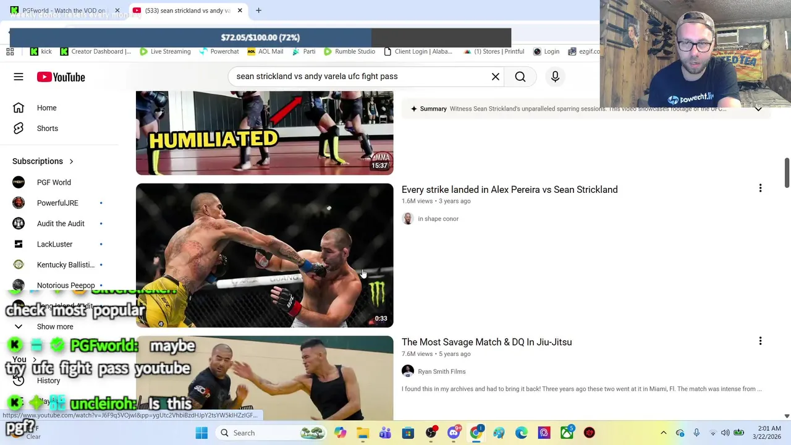Open the Windows Start menu
This screenshot has width=791, height=445.
pyautogui.click(x=201, y=433)
